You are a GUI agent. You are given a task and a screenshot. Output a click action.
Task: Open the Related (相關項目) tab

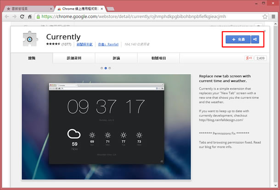point(158,58)
